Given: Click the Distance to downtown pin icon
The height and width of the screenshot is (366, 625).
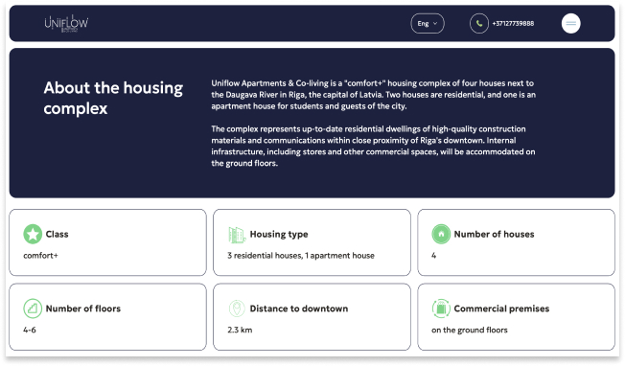Looking at the screenshot, I should click(x=237, y=309).
